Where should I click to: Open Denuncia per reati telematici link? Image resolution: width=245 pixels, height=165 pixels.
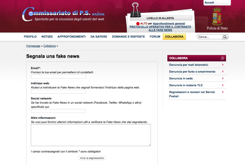click(x=189, y=65)
